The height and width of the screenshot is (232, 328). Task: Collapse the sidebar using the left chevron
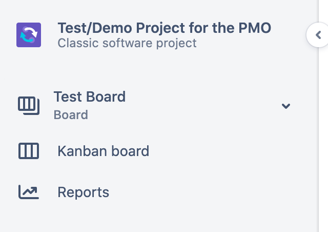pos(318,35)
